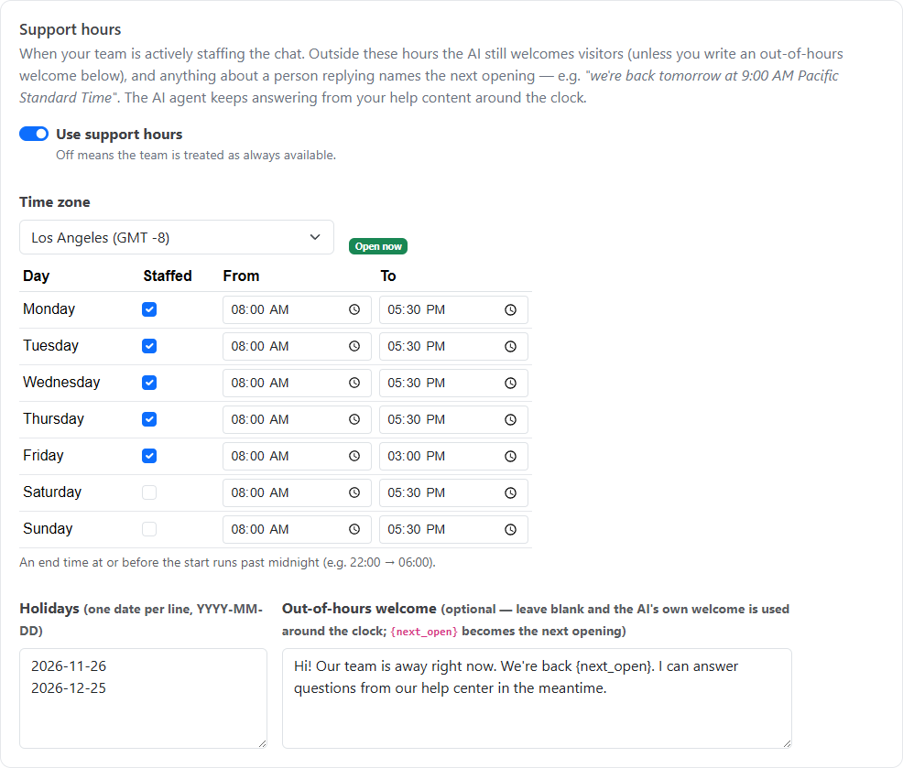Screen dimensions: 903x768
Task: Open the Wednesday To clock icon
Action: [x=510, y=383]
